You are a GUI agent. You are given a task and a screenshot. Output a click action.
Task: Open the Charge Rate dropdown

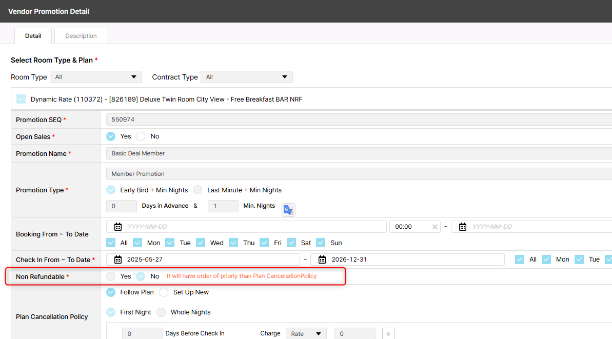306,334
